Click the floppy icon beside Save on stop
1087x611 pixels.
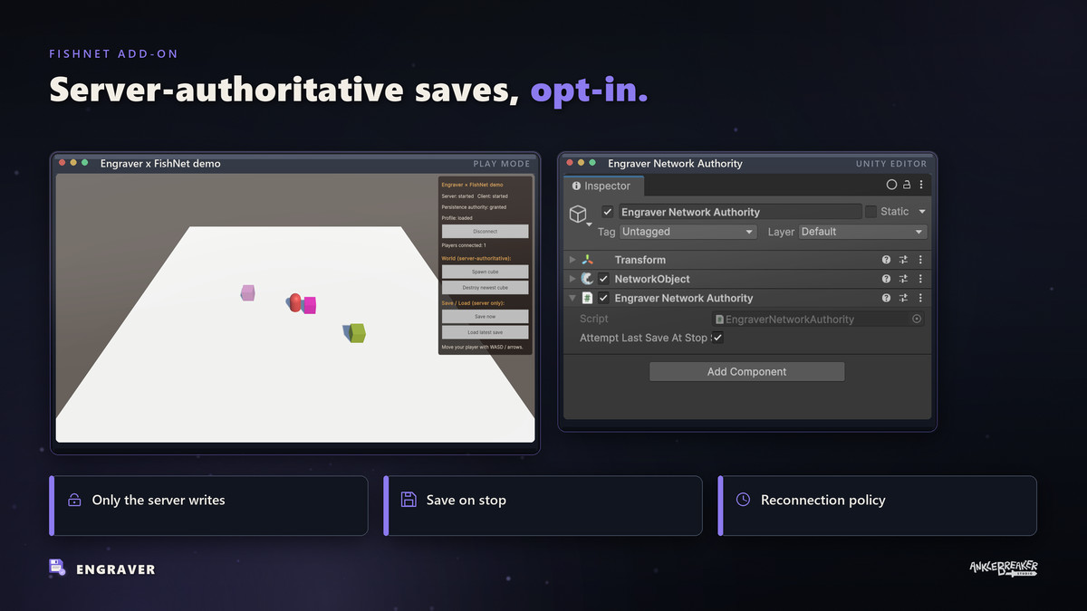tap(409, 500)
